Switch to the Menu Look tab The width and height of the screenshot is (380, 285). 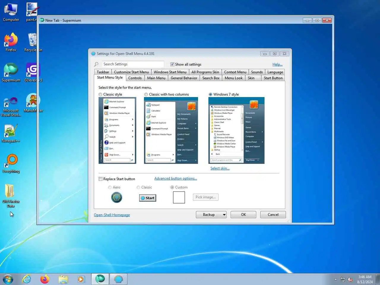click(234, 78)
